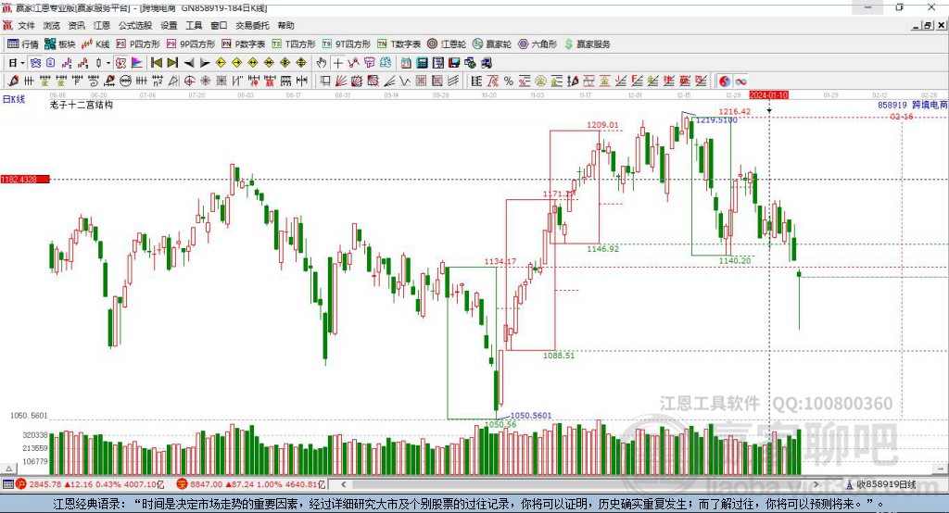Open the 江恩轮 tool
The width and height of the screenshot is (949, 513).
pos(447,44)
